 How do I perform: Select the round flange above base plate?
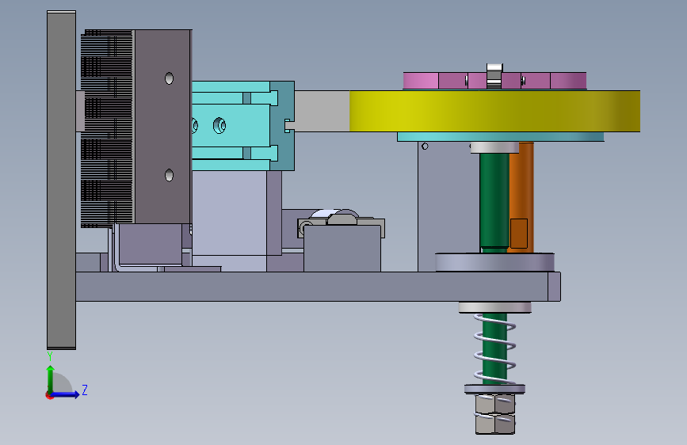(494, 262)
